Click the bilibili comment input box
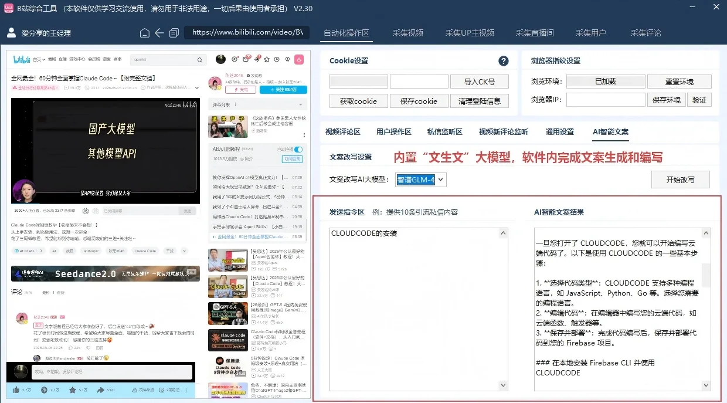The height and width of the screenshot is (403, 727). (111, 372)
